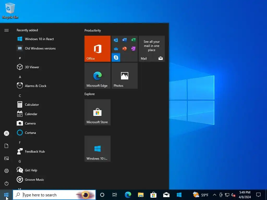Open OneNote icon in Office group tile
The image size is (267, 200).
[133, 49]
